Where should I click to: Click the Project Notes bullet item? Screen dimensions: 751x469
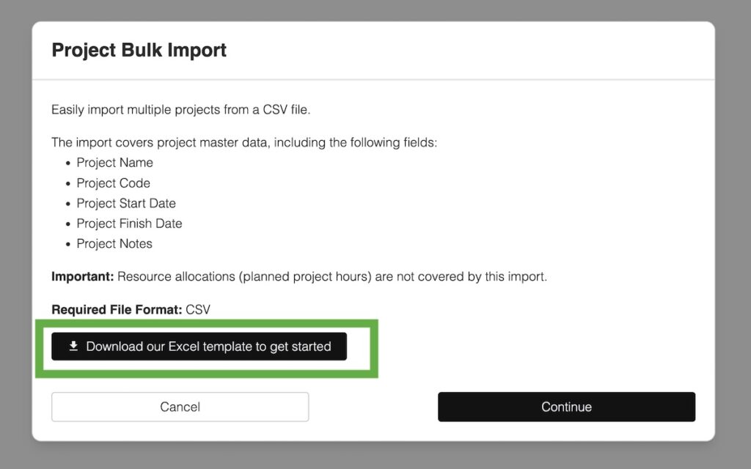[x=114, y=244]
